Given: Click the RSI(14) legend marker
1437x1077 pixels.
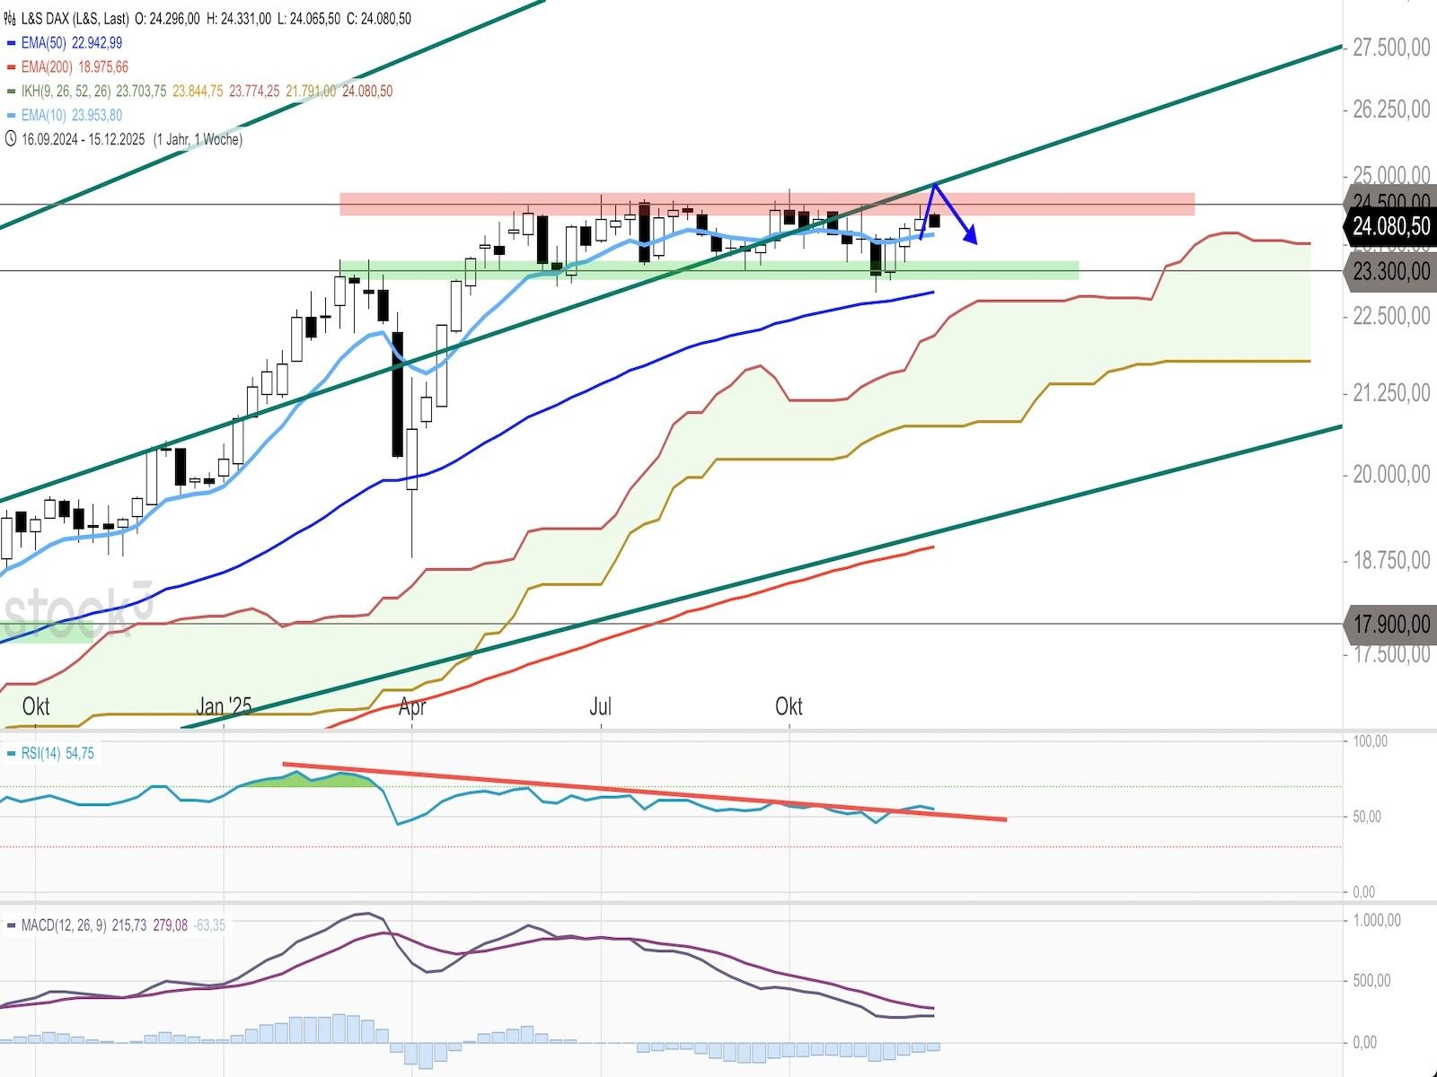Looking at the screenshot, I should click(x=11, y=754).
